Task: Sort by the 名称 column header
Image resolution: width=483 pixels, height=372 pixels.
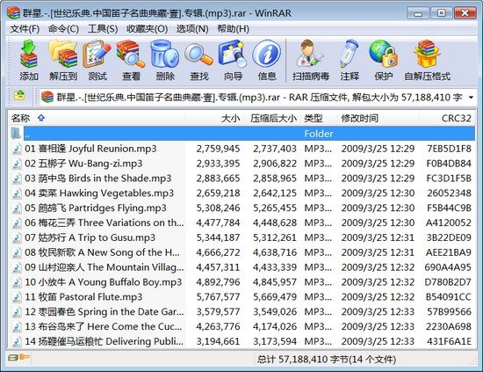Action: [97, 118]
